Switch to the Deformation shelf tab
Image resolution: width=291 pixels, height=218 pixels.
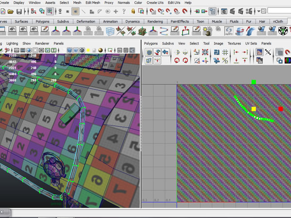pos(86,21)
